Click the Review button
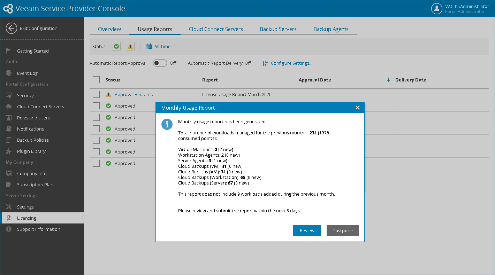 [307, 230]
